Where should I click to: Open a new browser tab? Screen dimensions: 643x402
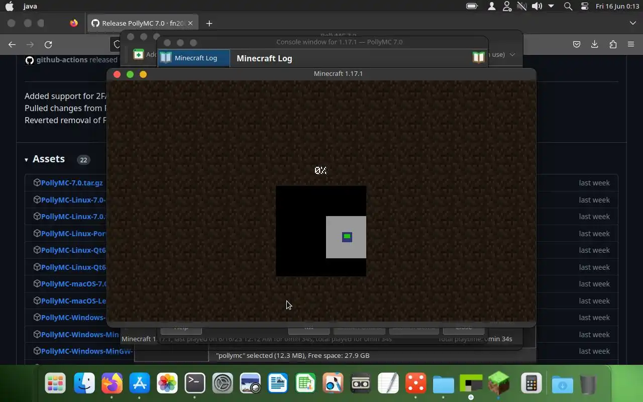coord(209,23)
